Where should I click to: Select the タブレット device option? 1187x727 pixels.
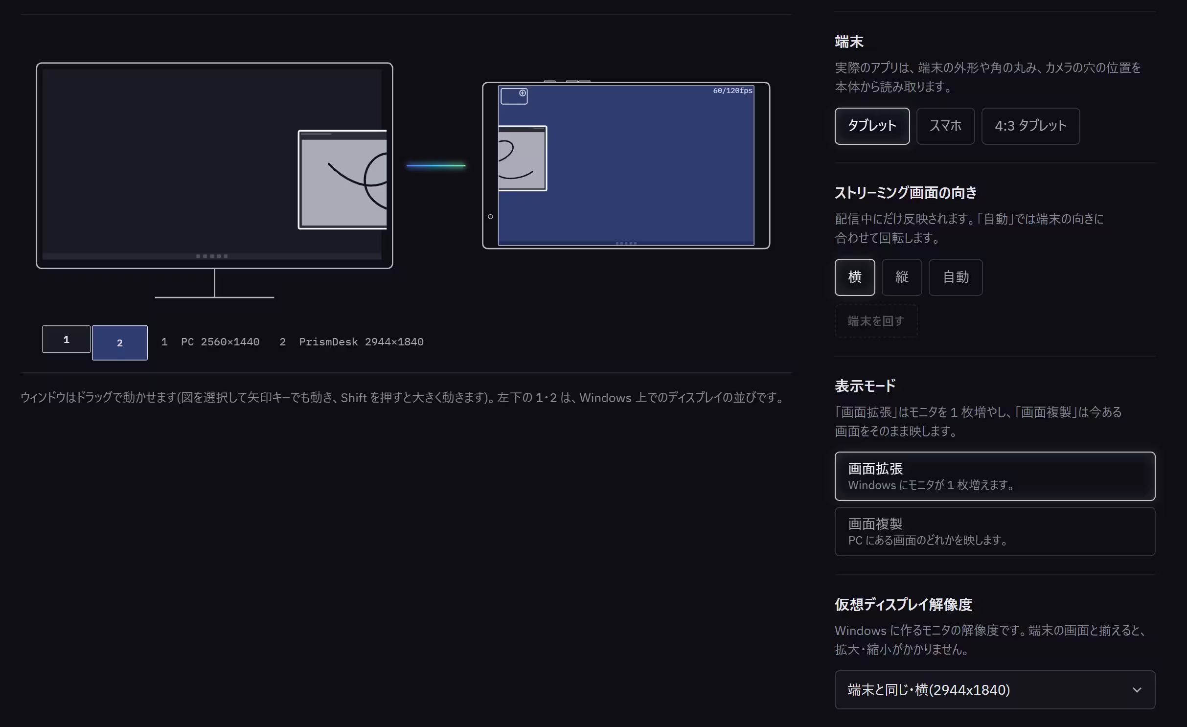point(872,126)
